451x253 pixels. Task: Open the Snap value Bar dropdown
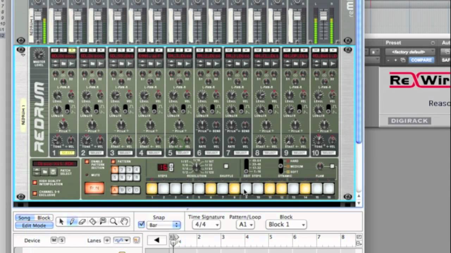(164, 225)
